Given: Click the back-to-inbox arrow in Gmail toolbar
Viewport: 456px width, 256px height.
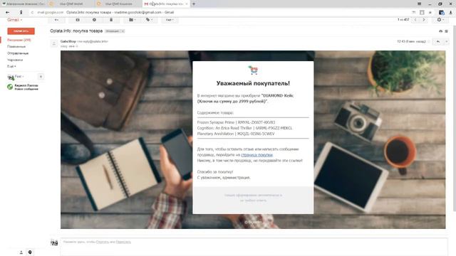Looking at the screenshot, I should 56,20.
